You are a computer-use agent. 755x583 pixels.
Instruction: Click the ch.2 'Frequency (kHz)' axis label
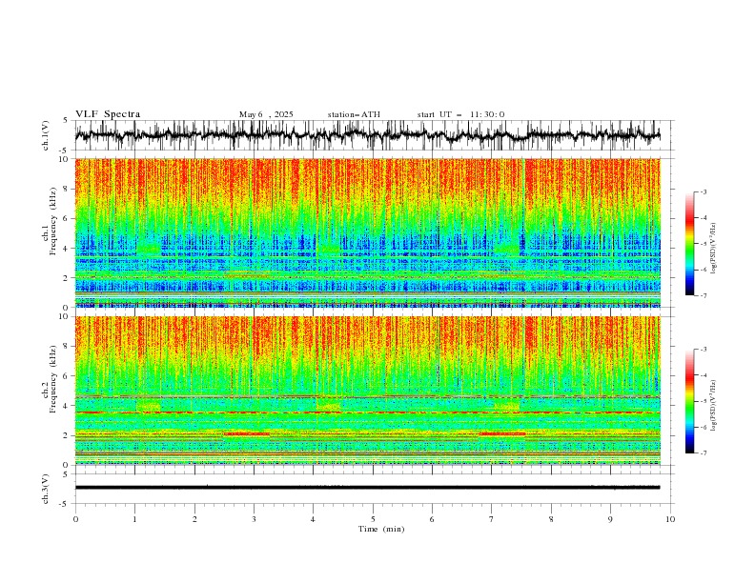point(54,378)
